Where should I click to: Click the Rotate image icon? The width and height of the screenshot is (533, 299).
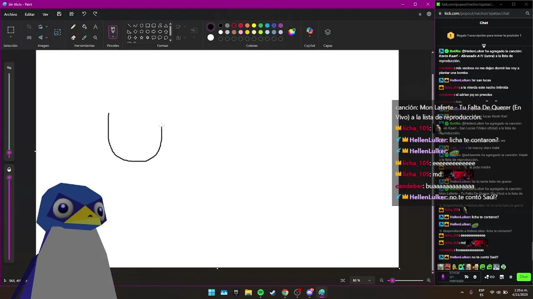(40, 27)
